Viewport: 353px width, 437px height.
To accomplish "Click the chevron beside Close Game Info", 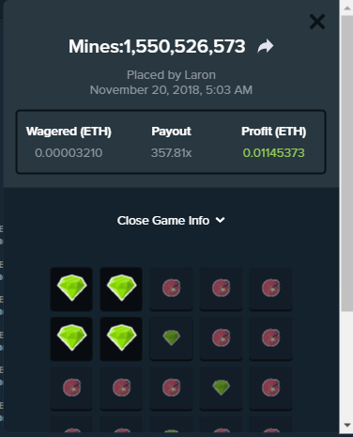I will click(221, 220).
